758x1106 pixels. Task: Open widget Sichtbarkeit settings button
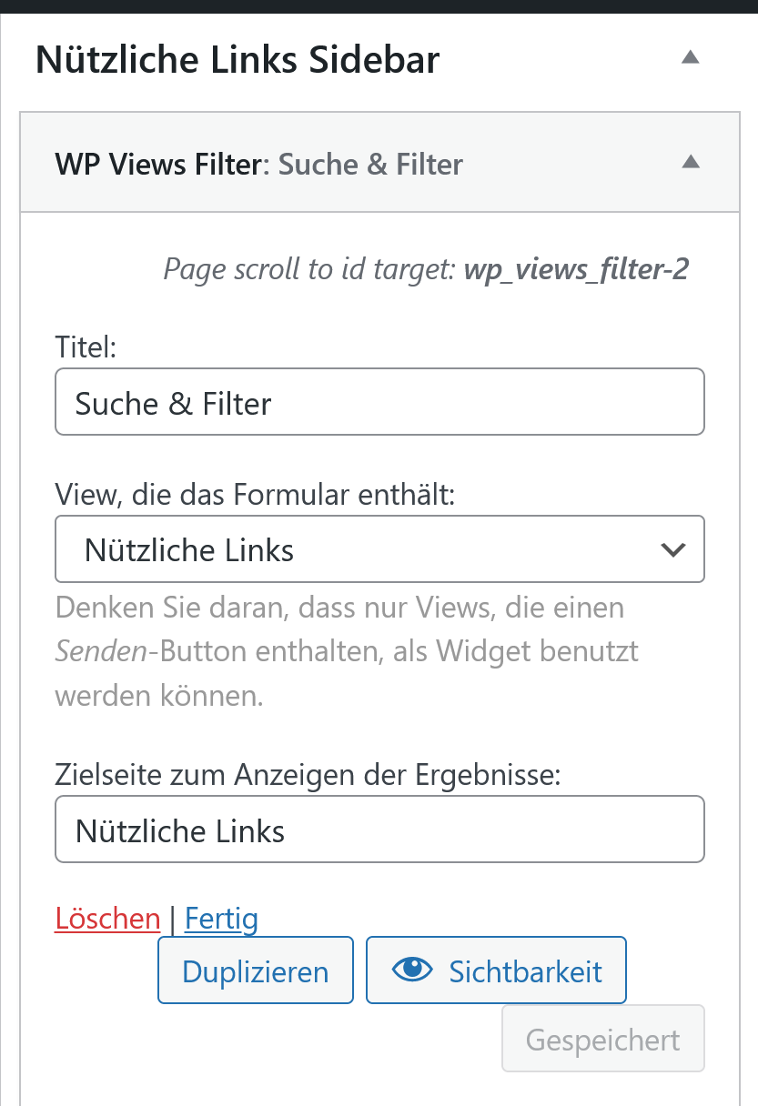[x=496, y=970]
